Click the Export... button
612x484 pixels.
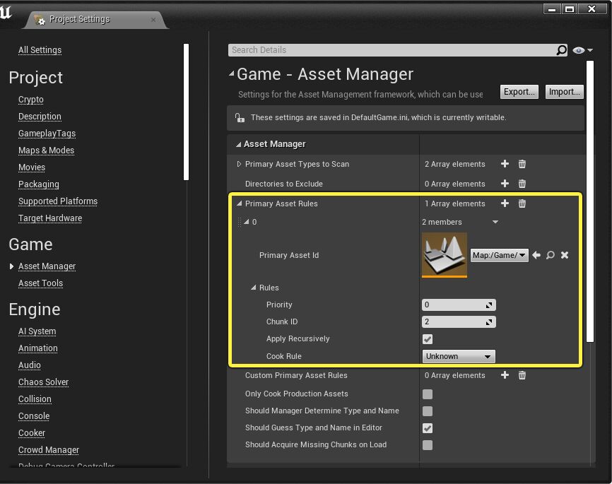coord(519,92)
